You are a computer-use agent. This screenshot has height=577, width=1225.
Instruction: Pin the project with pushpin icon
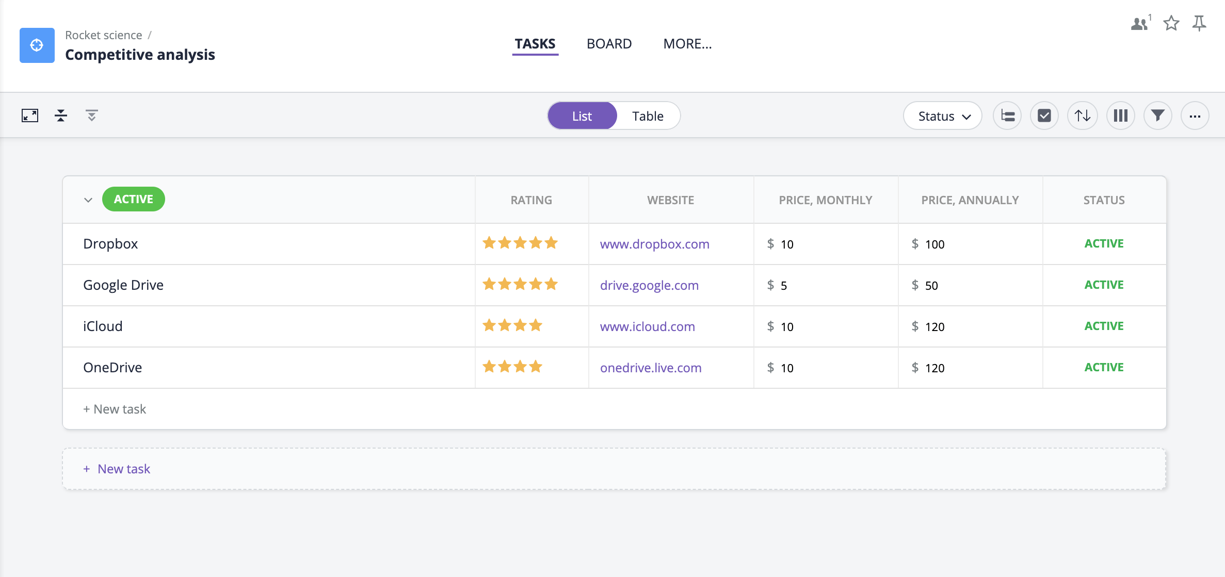coord(1199,23)
